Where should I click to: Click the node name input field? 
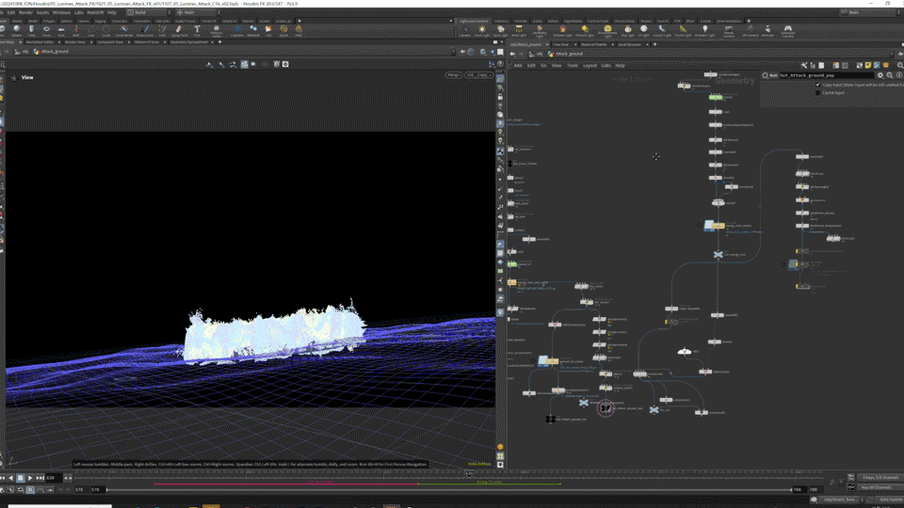(x=826, y=75)
